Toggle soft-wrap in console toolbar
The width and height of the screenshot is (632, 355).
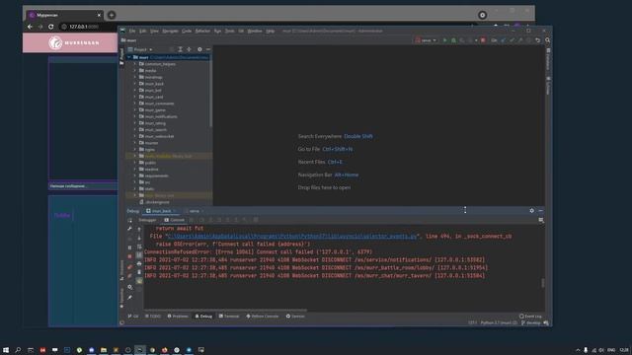(139, 247)
